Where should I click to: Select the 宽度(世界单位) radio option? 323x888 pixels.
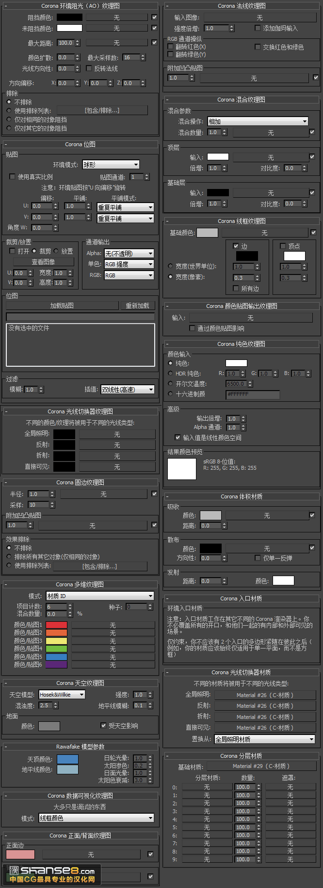pos(170,266)
